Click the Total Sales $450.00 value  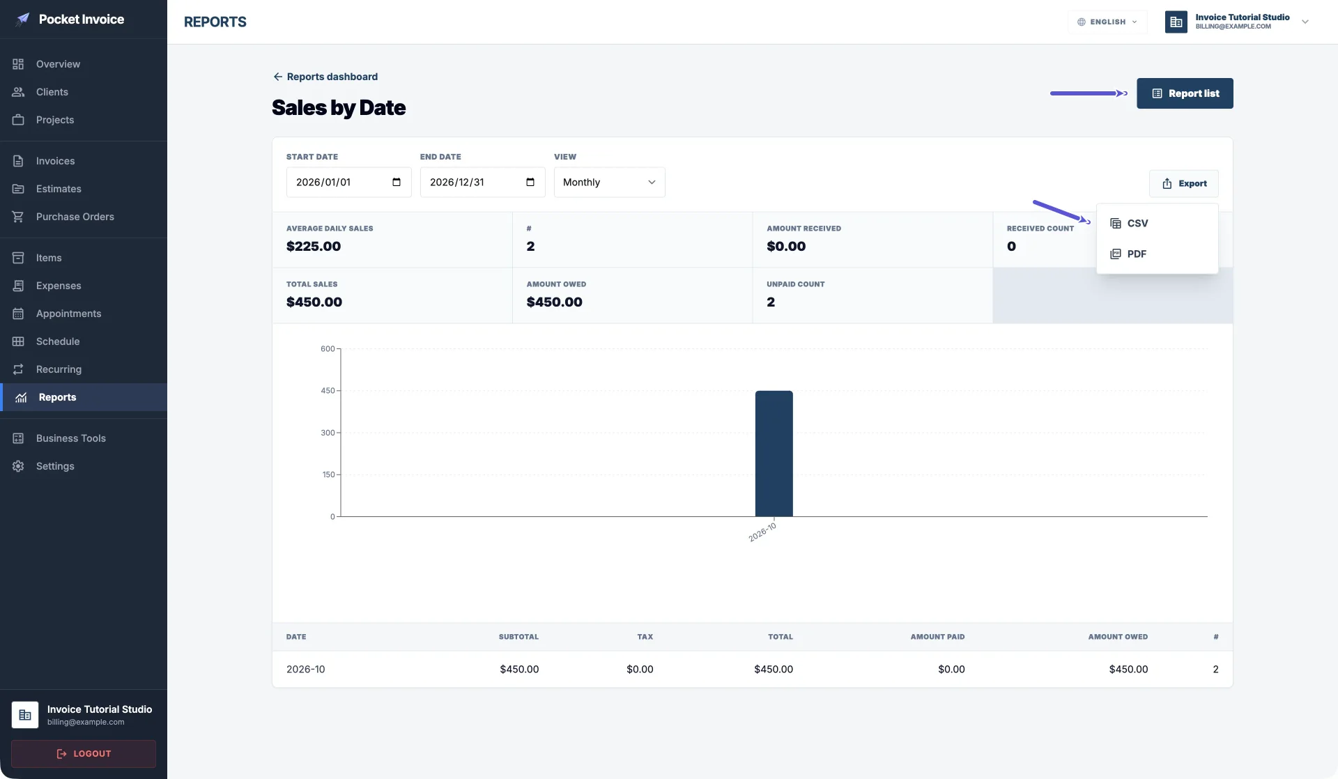[x=314, y=302]
